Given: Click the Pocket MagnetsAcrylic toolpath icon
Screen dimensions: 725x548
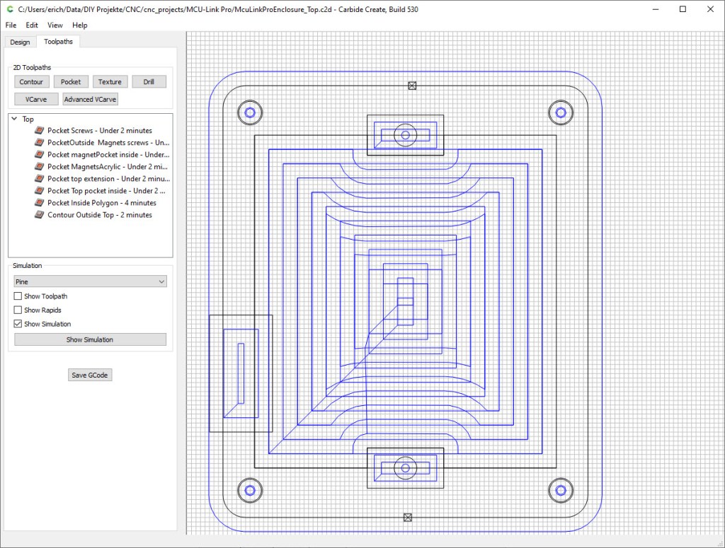Looking at the screenshot, I should pos(40,167).
